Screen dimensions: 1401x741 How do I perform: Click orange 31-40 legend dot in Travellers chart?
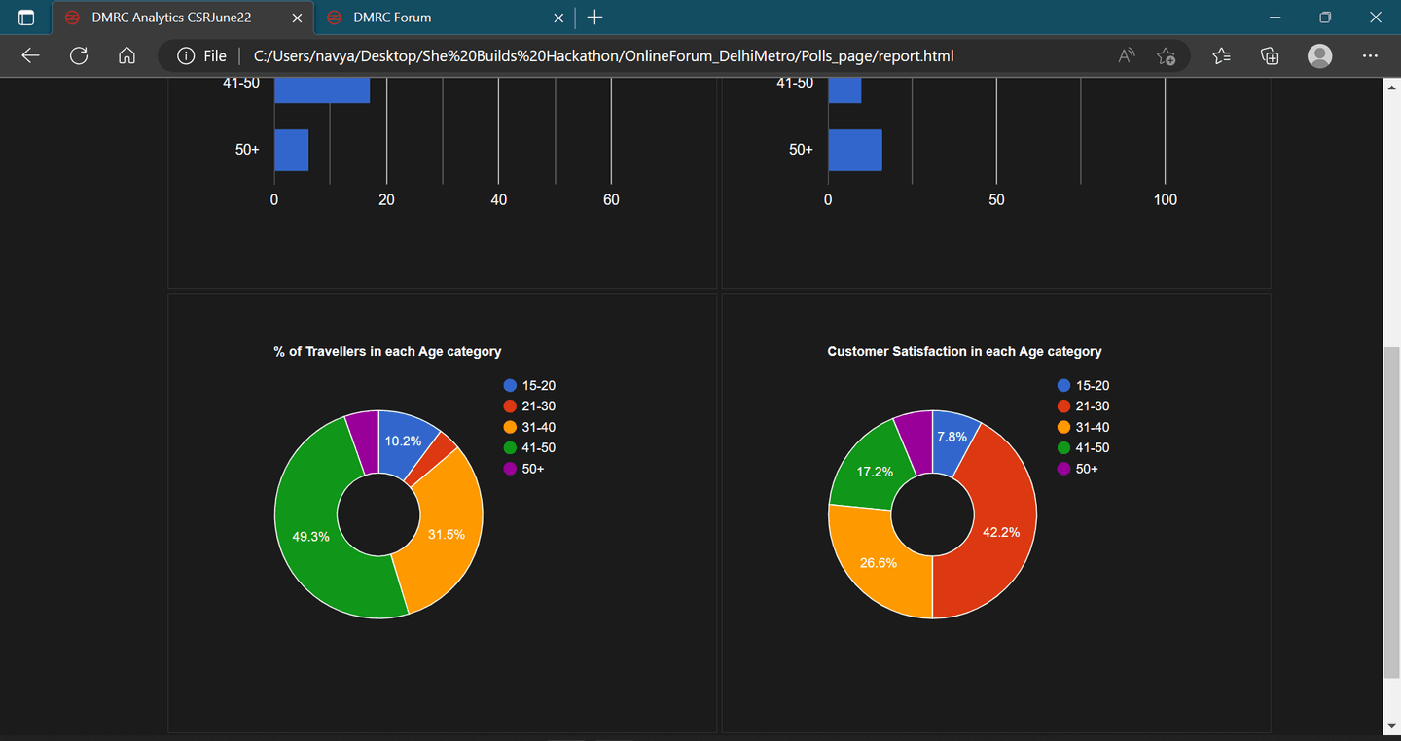pos(510,428)
